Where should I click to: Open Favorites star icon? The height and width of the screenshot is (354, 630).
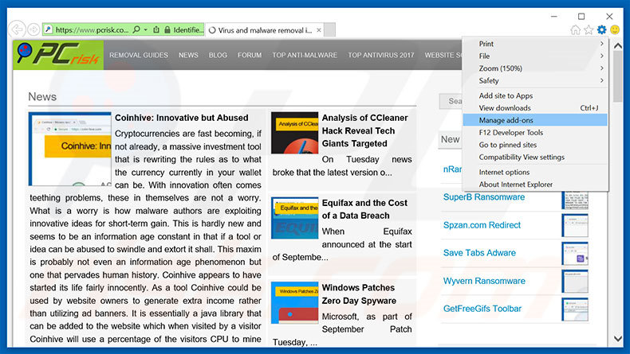589,29
